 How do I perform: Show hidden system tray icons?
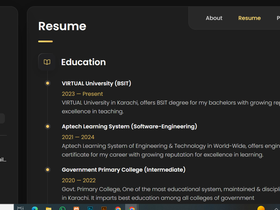click(x=276, y=209)
